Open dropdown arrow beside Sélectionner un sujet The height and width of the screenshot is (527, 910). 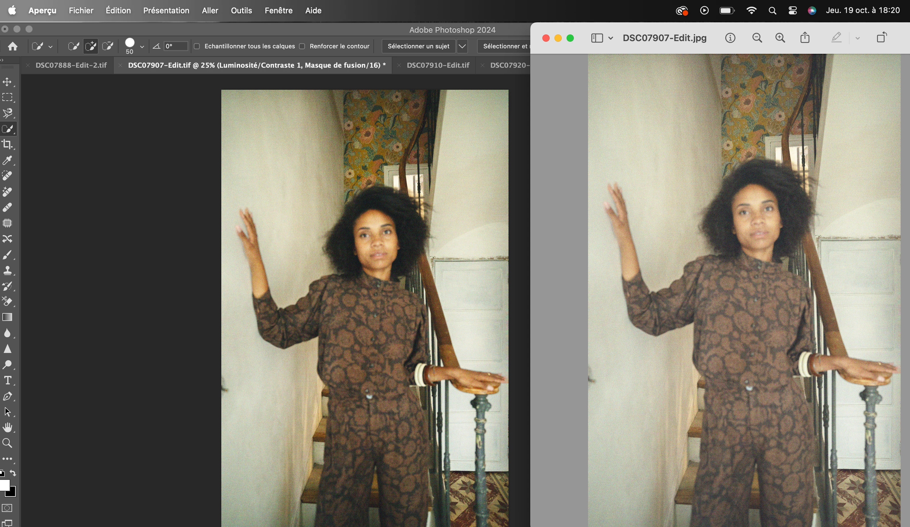462,46
